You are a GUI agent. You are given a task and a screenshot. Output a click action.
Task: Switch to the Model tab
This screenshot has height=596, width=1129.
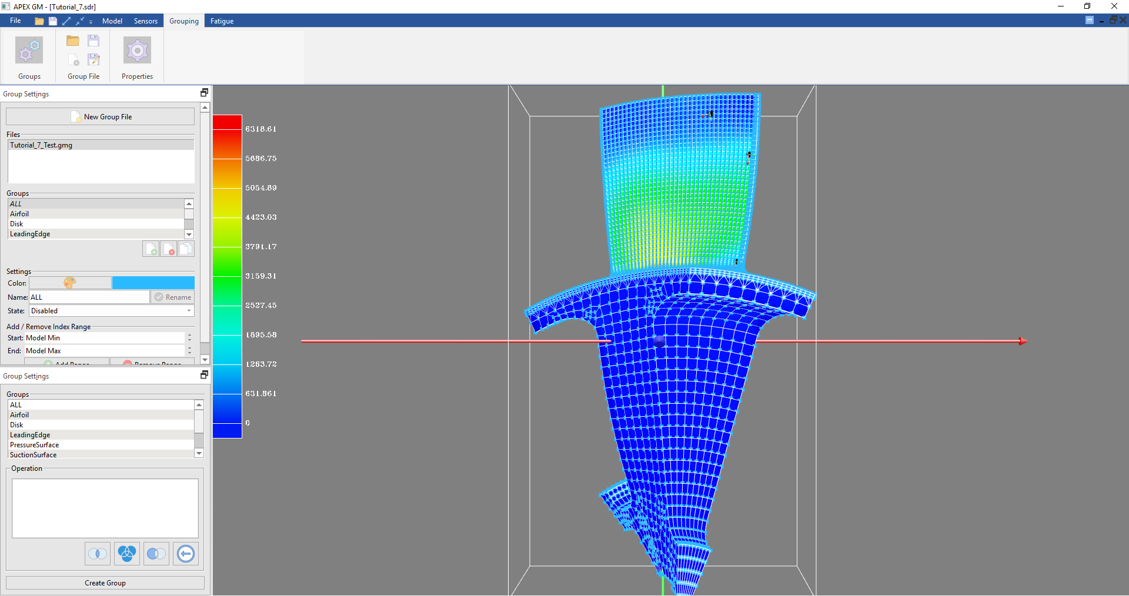click(112, 21)
